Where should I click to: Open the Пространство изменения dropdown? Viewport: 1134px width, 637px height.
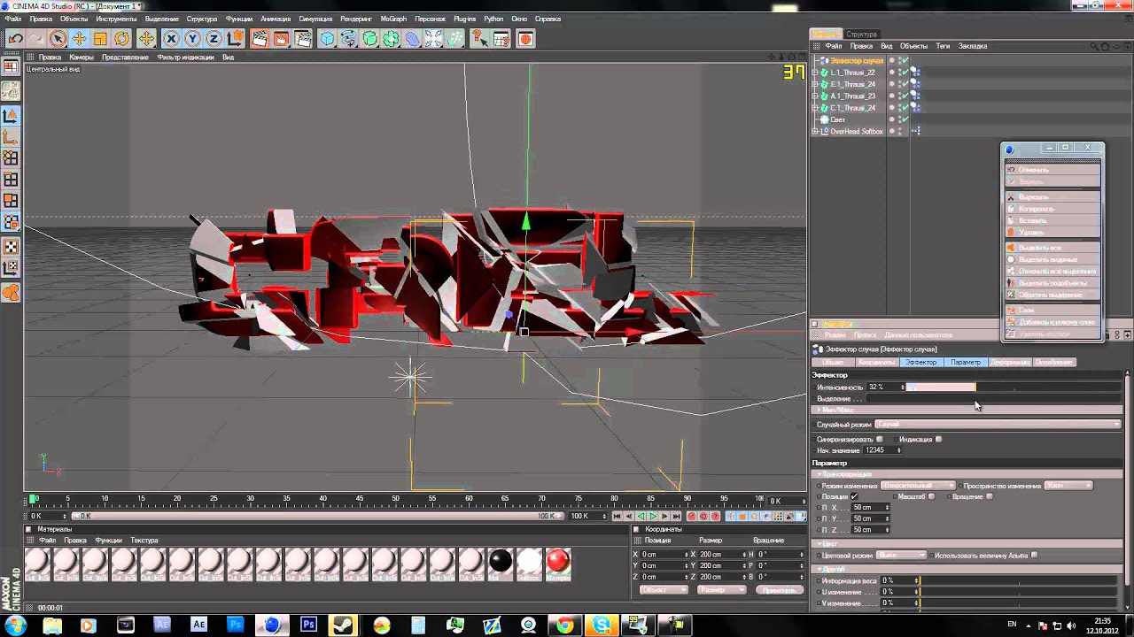click(1068, 486)
